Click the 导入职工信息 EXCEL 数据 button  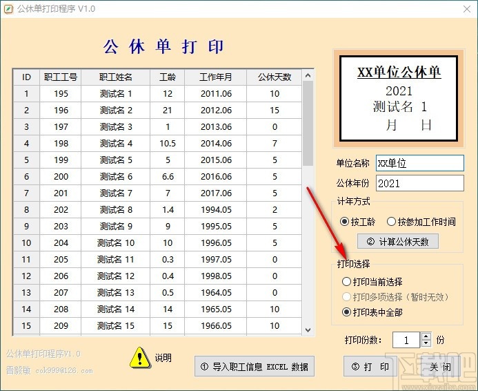coord(255,366)
